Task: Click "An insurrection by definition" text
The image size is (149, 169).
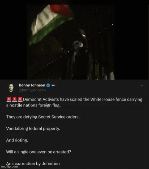Action: click(33, 164)
